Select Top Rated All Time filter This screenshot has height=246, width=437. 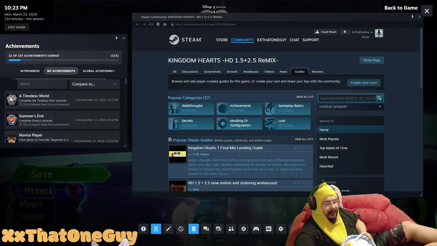pos(333,148)
